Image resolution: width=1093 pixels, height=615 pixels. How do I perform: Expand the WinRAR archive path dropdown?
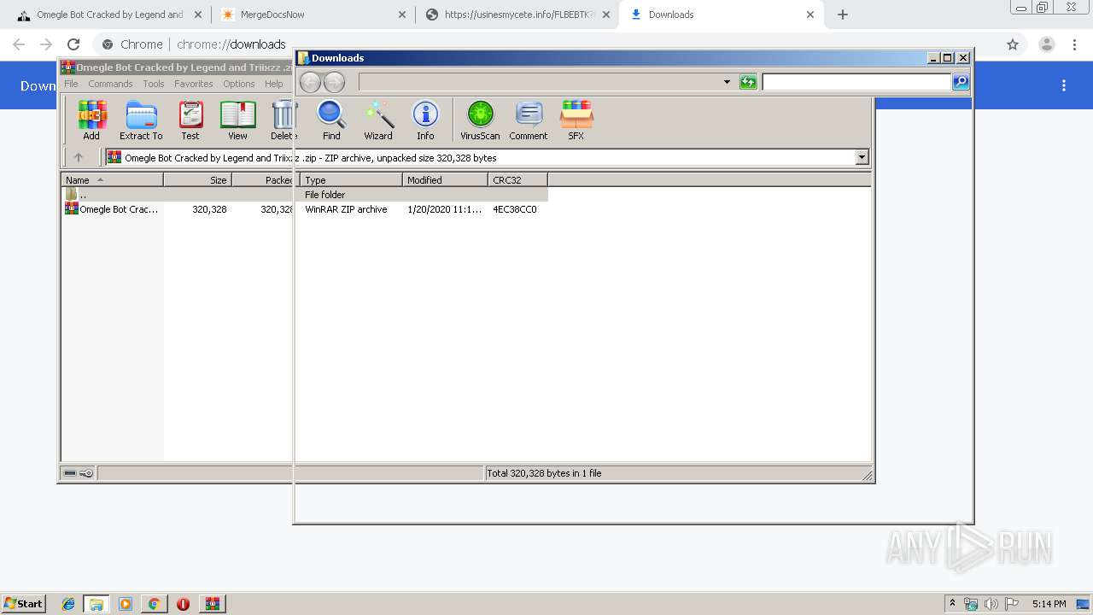coord(862,157)
